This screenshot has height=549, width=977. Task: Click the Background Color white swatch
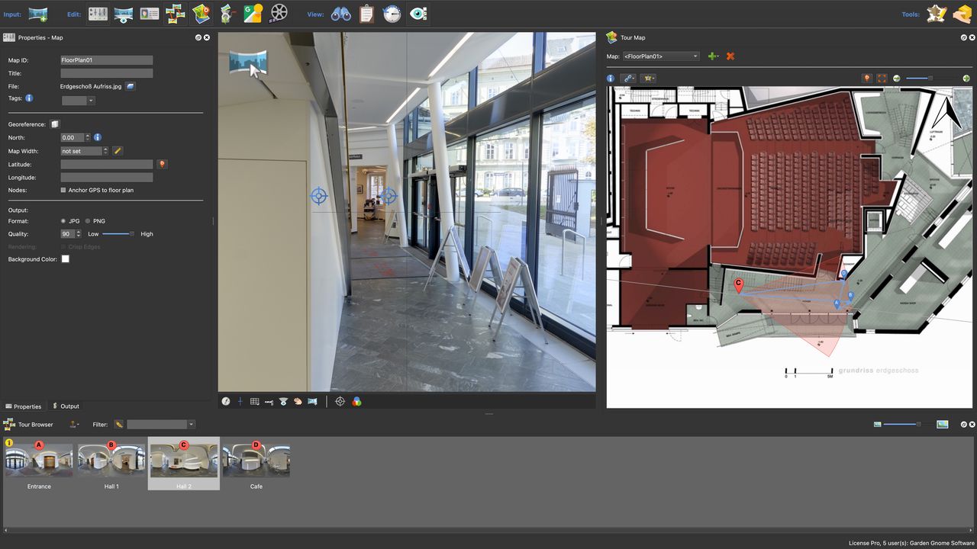click(x=66, y=259)
